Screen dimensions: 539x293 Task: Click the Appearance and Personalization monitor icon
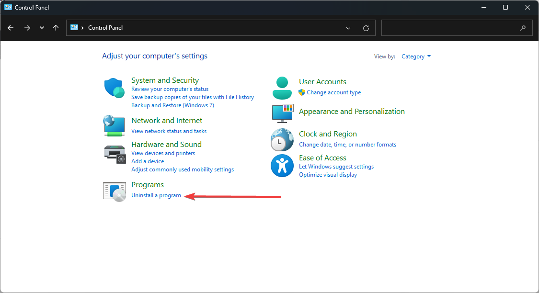pos(283,113)
